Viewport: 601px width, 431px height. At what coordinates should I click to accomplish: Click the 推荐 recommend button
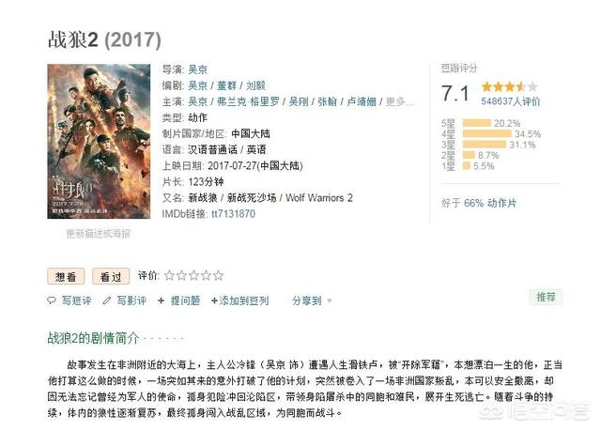coord(546,297)
